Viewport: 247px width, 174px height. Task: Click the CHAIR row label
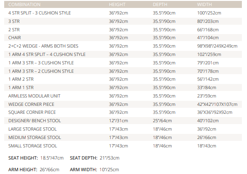[x=14, y=38]
